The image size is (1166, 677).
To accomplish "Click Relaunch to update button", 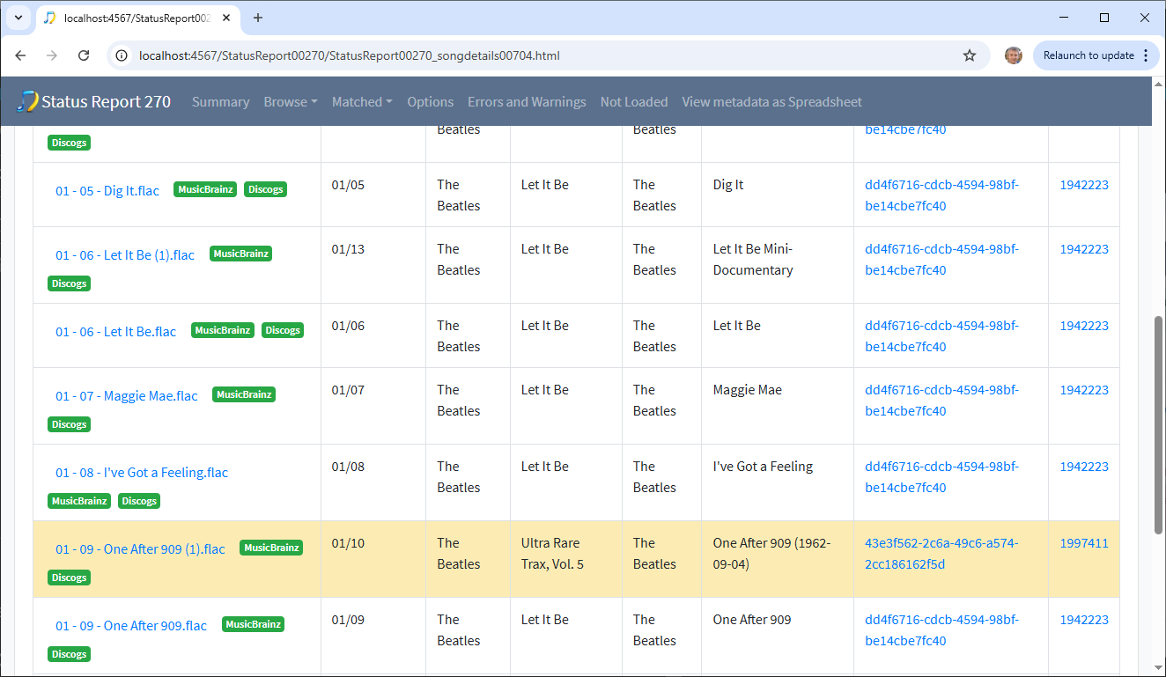I will [x=1088, y=55].
